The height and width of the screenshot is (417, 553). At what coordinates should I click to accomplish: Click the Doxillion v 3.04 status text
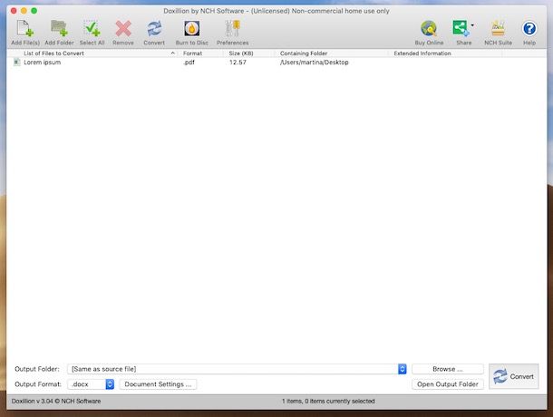56,401
